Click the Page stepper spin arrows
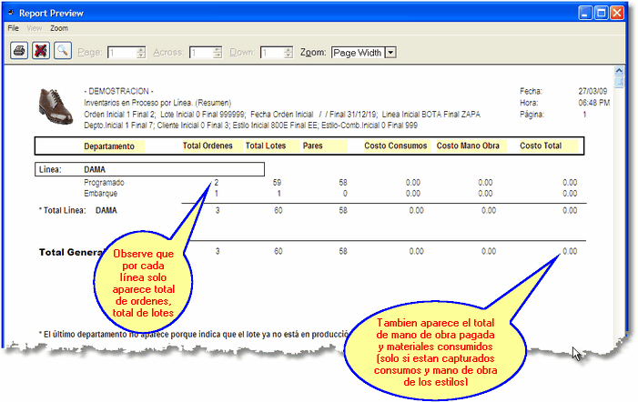The height and width of the screenshot is (402, 638). point(140,53)
